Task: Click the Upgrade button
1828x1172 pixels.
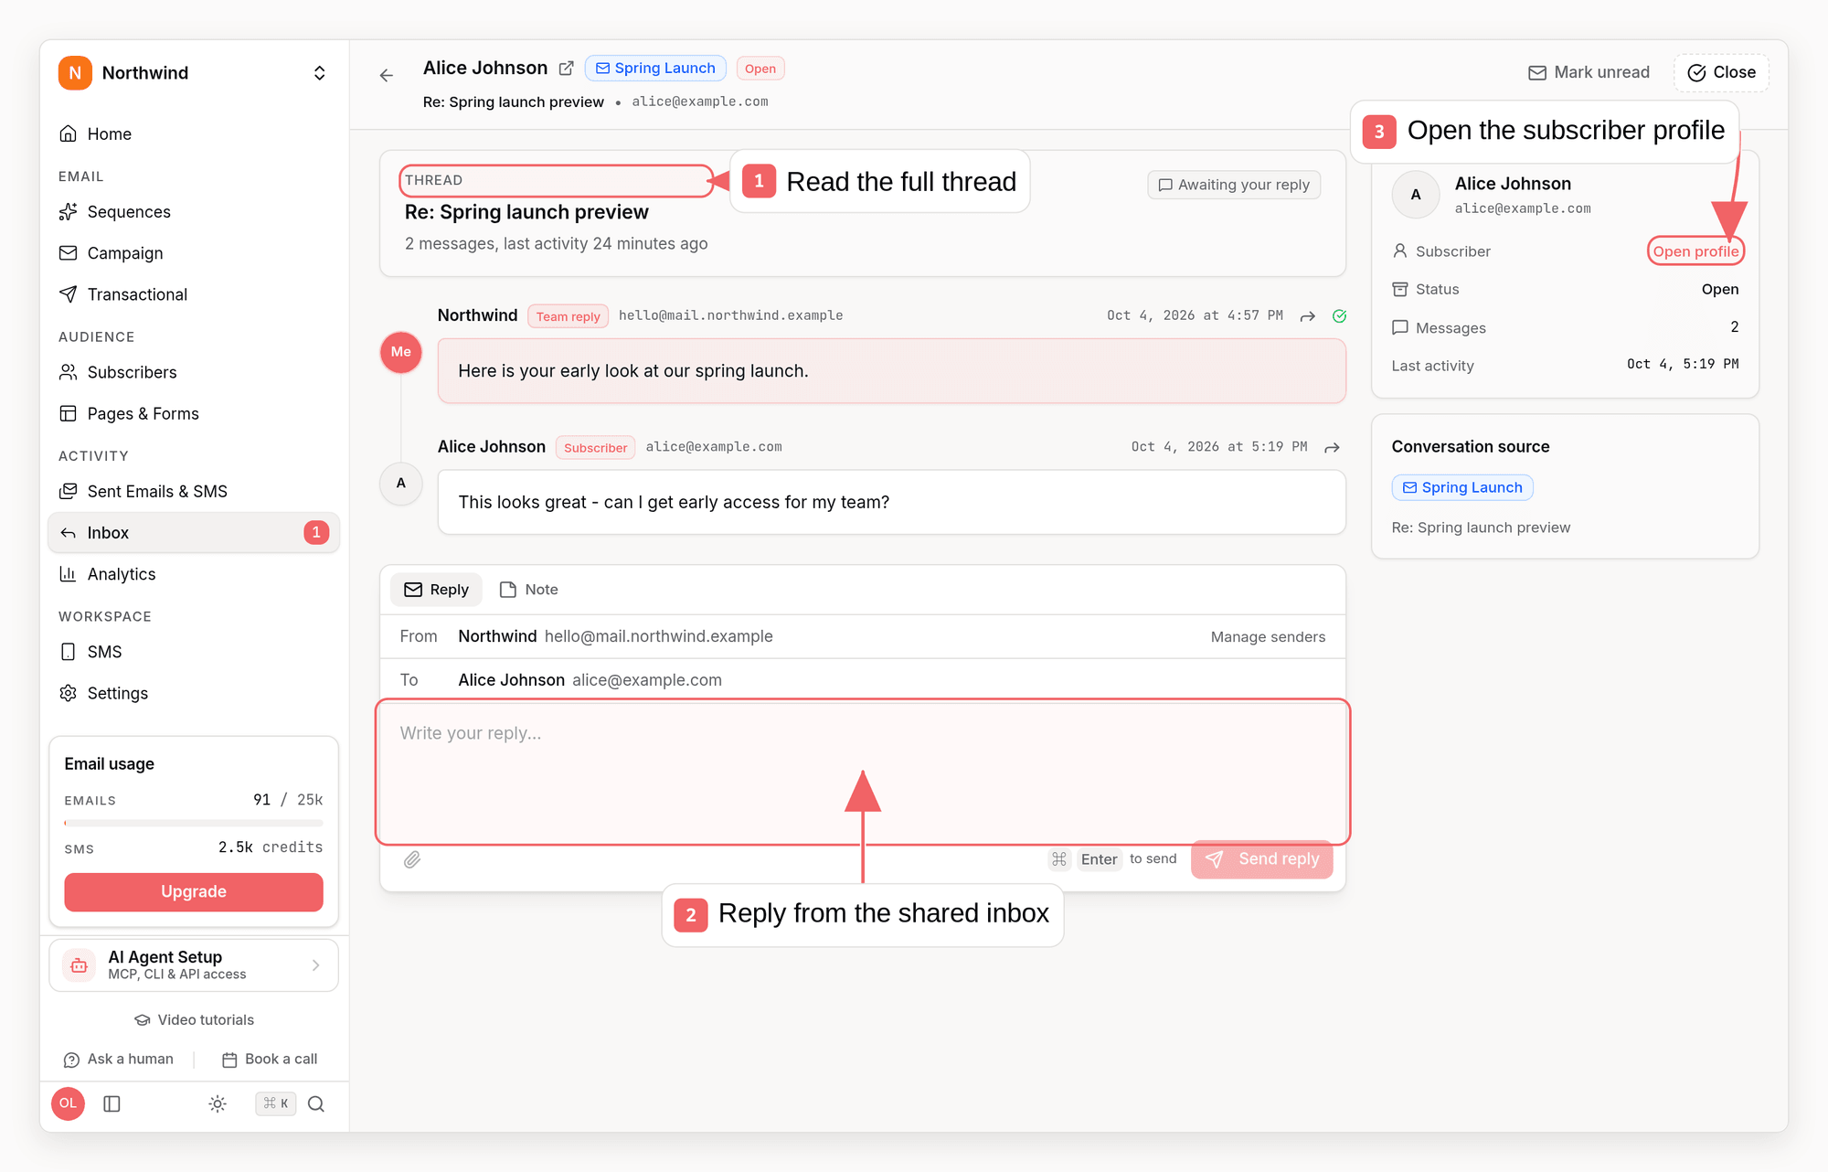Action: tap(194, 892)
